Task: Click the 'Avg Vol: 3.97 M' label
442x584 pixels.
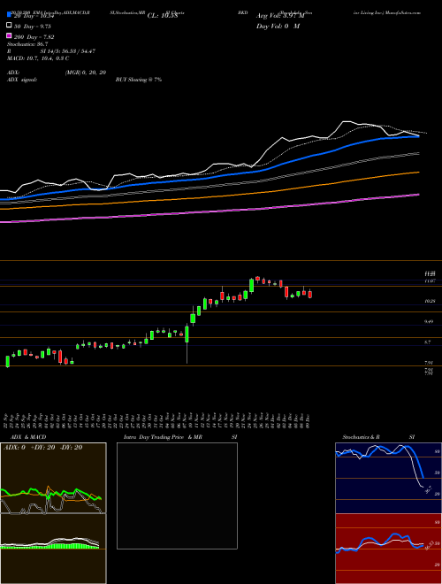Action: coord(280,16)
